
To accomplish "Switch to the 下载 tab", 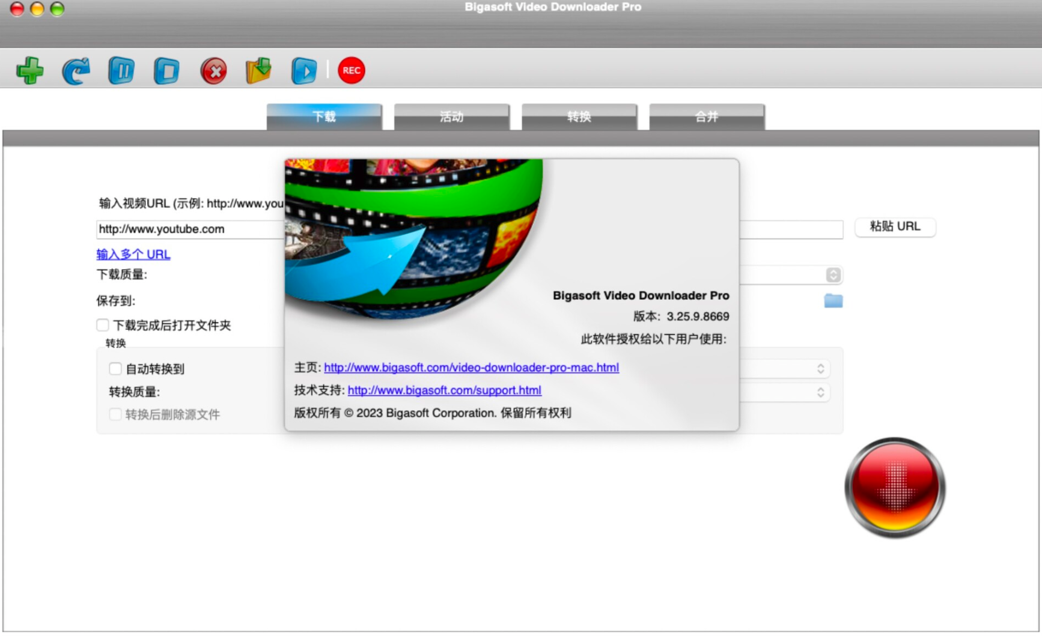I will [324, 117].
